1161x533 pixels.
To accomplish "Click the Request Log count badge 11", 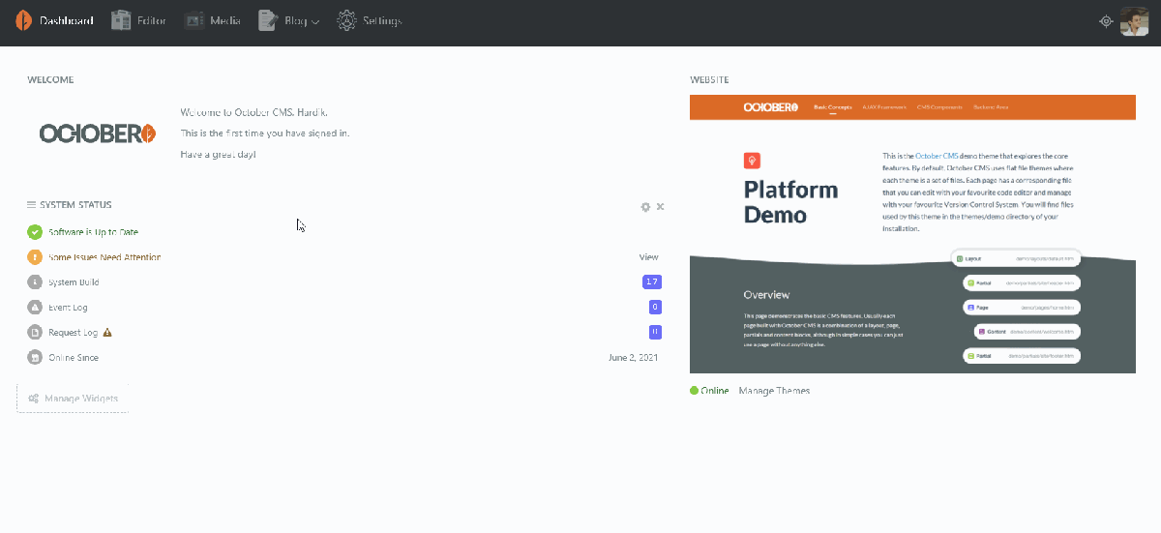I will coord(655,333).
